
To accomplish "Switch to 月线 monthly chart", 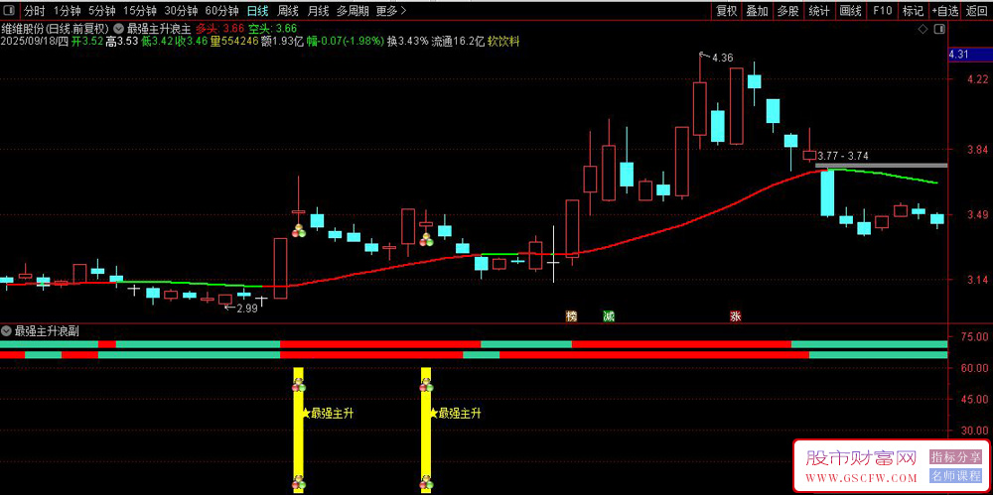I will (318, 11).
